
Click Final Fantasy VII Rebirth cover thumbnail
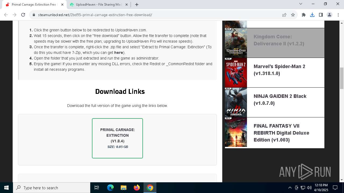pyautogui.click(x=236, y=132)
